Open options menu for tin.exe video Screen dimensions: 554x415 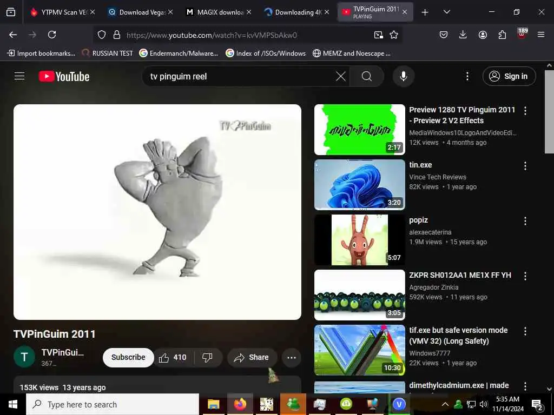tap(525, 165)
